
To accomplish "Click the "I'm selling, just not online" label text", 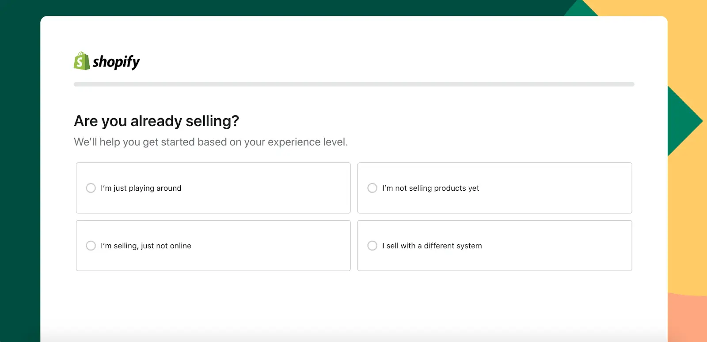I will pos(146,246).
